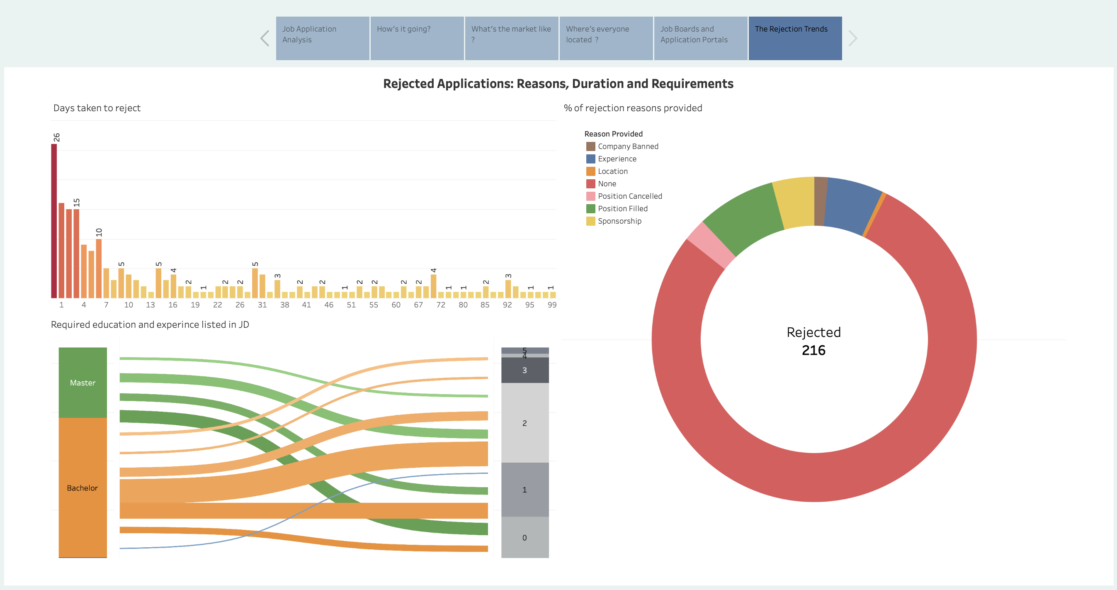The width and height of the screenshot is (1117, 590).
Task: Click the previous story point arrow
Action: click(265, 39)
